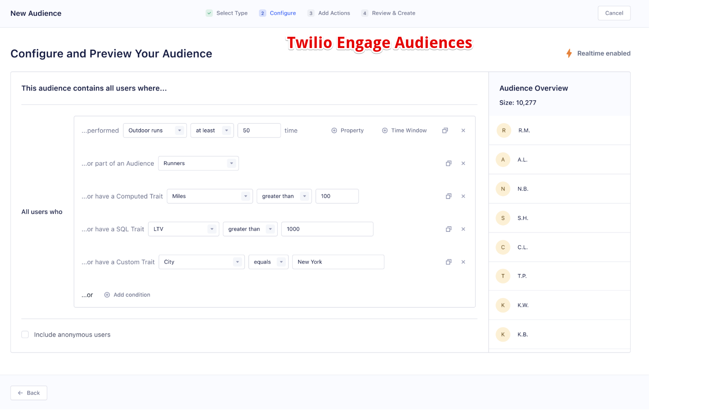Click the A avatar for A.L.
Image resolution: width=709 pixels, height=415 pixels.
click(503, 159)
